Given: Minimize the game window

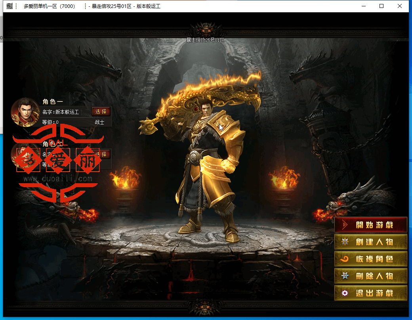Looking at the screenshot, I should [x=363, y=6].
